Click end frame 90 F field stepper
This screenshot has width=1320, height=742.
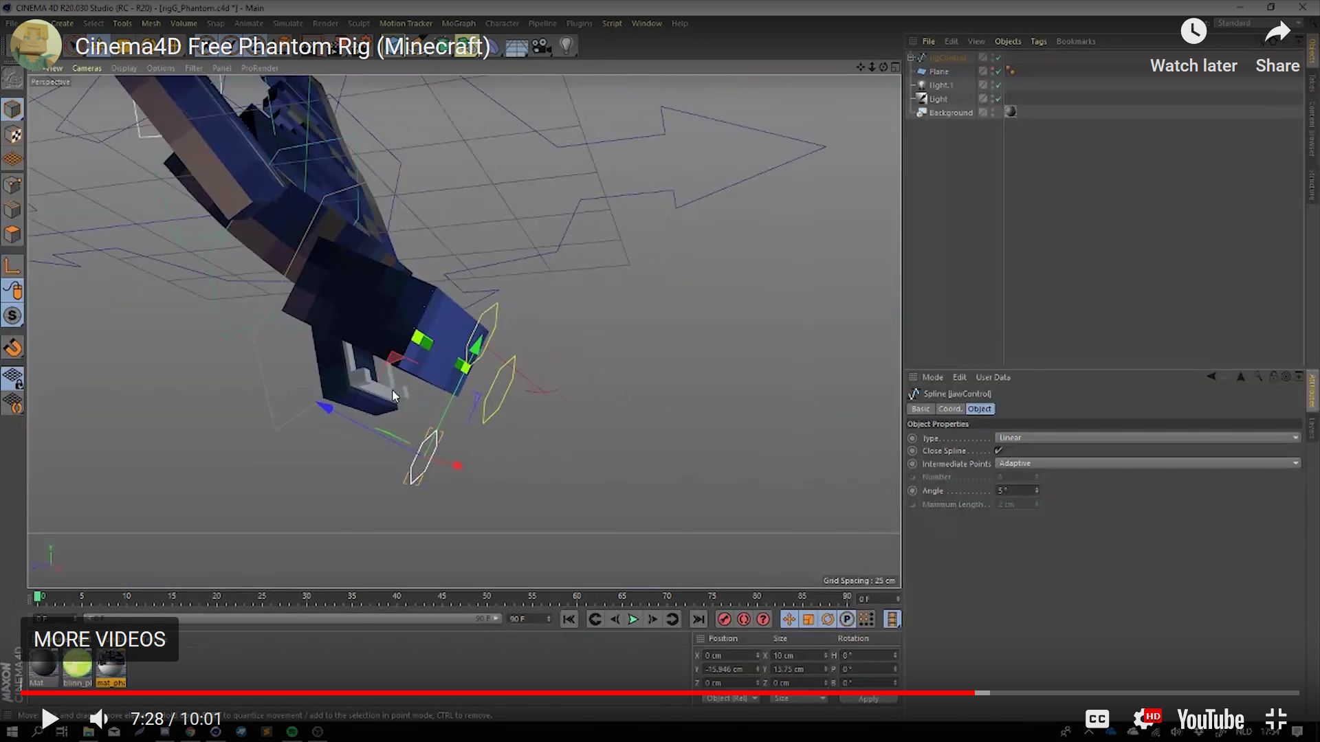549,619
